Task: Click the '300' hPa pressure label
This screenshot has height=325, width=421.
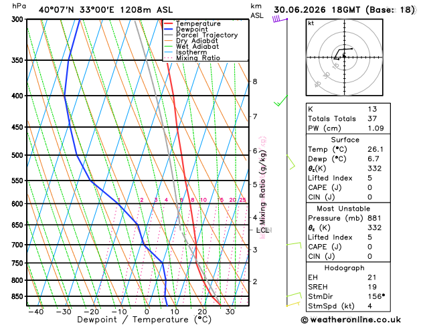Action: (x=19, y=19)
